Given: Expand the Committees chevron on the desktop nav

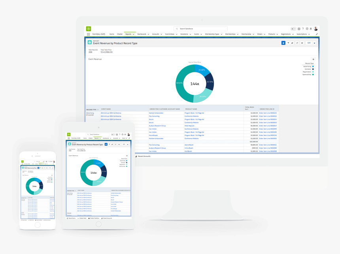Looking at the screenshot, I should click(176, 34).
